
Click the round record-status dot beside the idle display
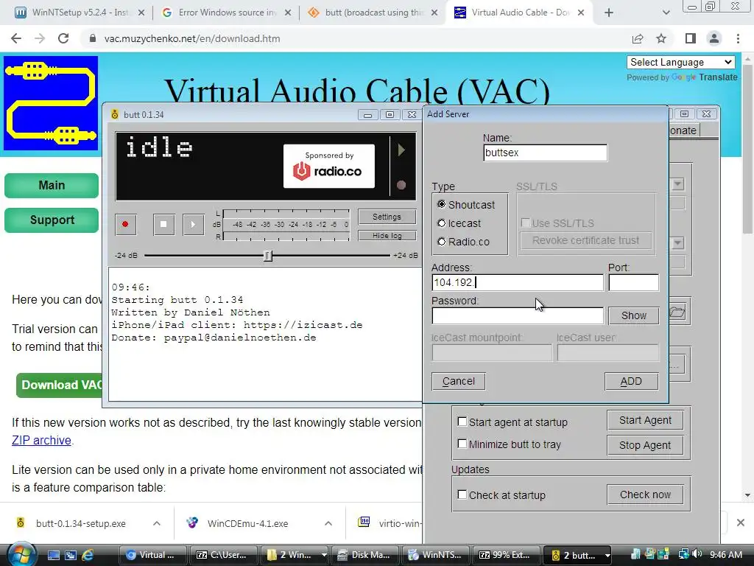click(x=401, y=185)
